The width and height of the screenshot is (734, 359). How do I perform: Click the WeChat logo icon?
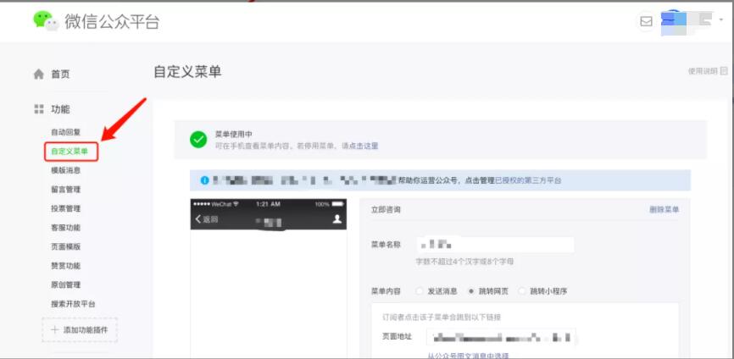(x=46, y=21)
